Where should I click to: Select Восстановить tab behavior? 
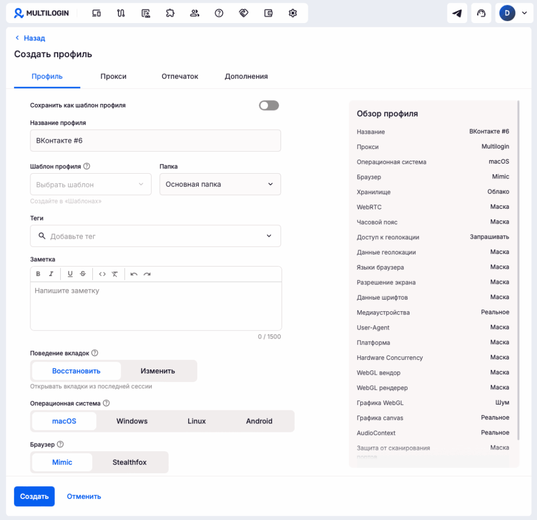pyautogui.click(x=77, y=371)
